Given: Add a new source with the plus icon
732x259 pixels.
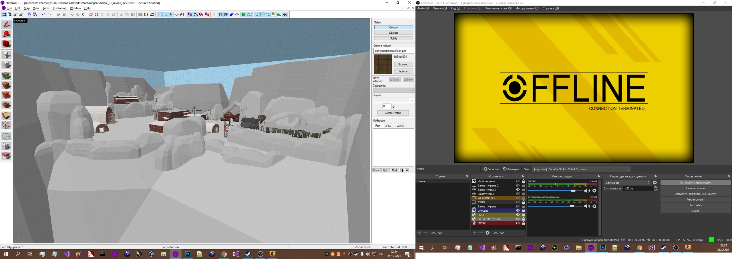Looking at the screenshot, I should (475, 233).
